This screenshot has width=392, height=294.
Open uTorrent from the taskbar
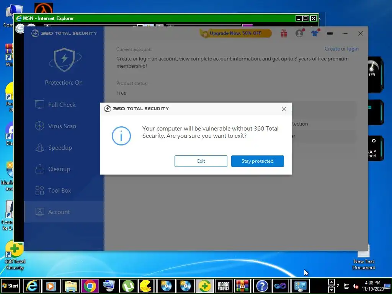pos(128,286)
